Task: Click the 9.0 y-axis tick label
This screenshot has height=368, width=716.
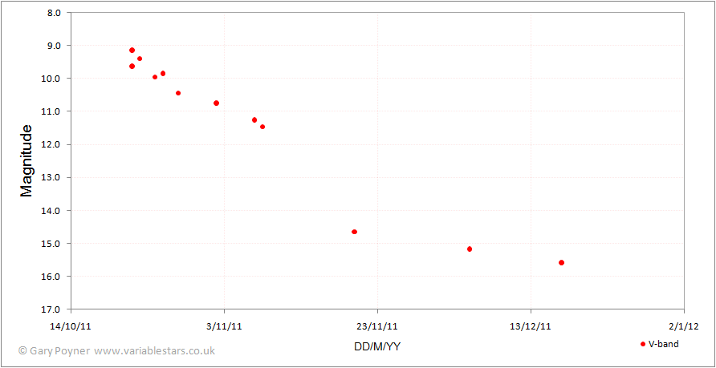Action: [54, 46]
